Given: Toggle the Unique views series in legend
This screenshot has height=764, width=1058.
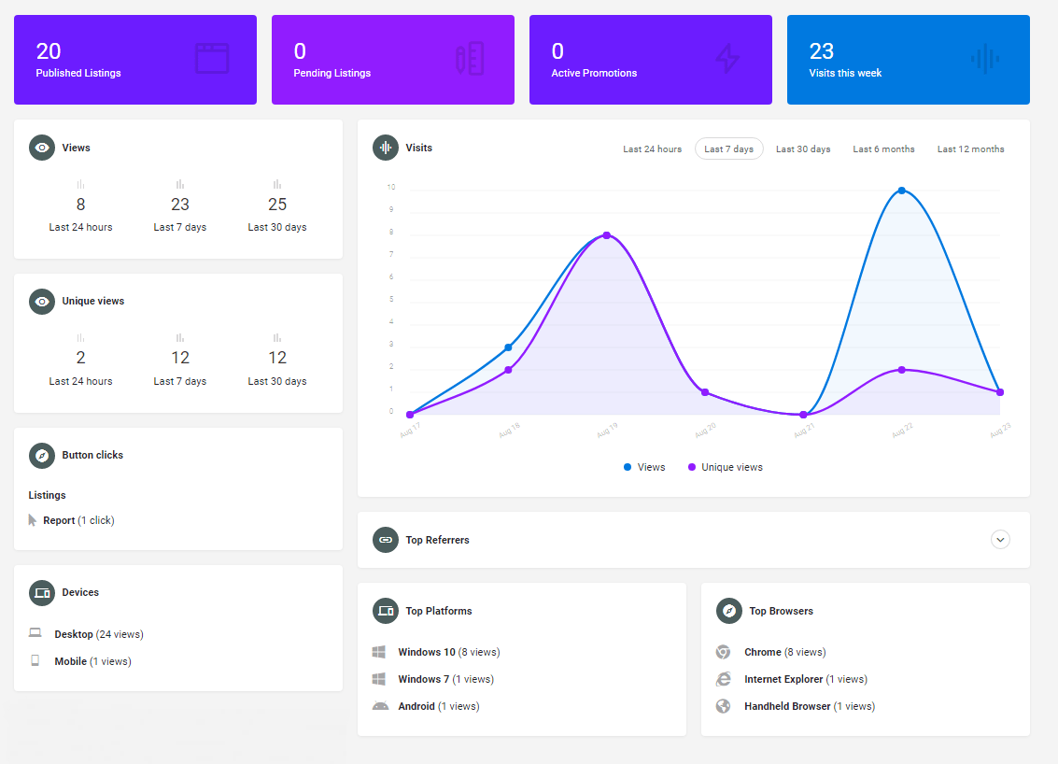Looking at the screenshot, I should (726, 467).
